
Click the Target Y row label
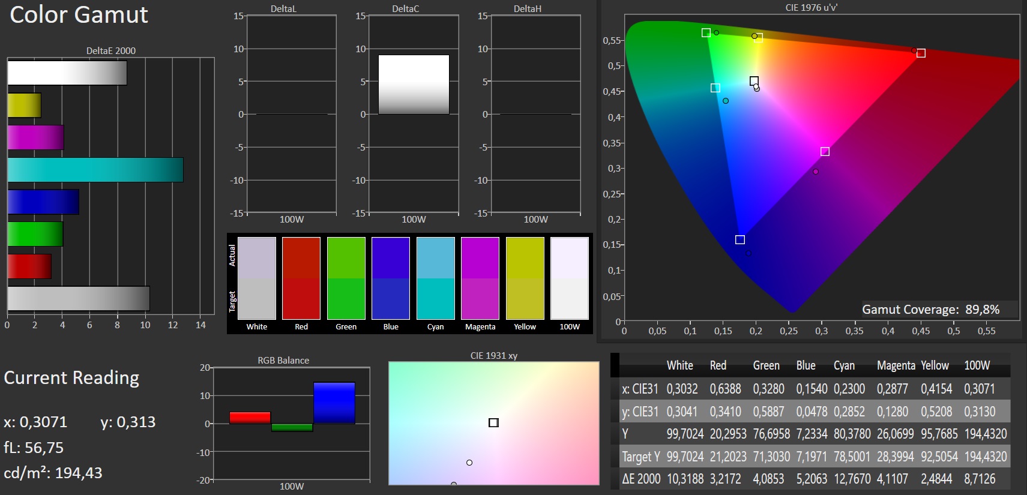pyautogui.click(x=640, y=457)
